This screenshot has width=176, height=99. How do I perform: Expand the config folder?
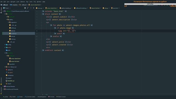coord(5,45)
